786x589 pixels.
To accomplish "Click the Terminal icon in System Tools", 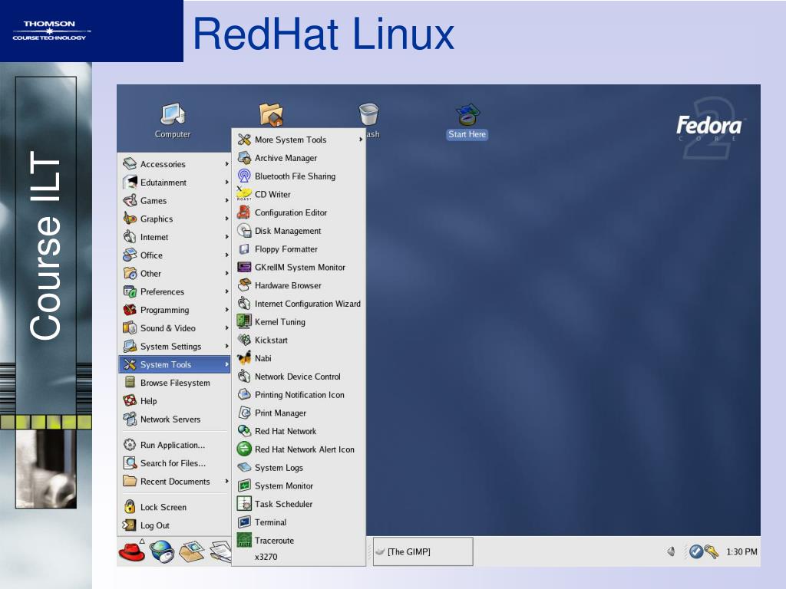I will 244,522.
